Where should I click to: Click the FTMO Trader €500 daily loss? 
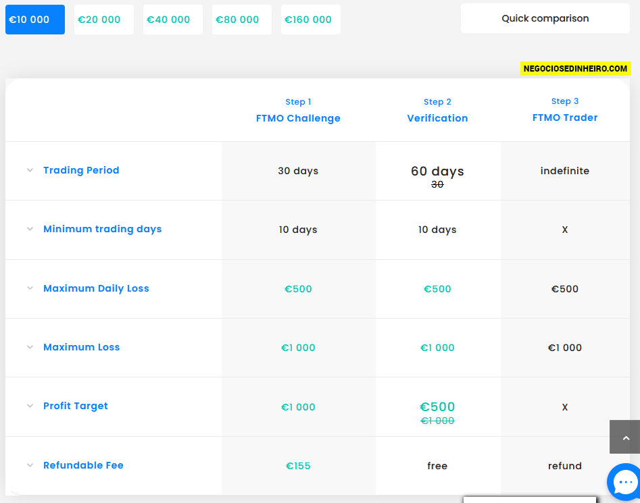(565, 289)
